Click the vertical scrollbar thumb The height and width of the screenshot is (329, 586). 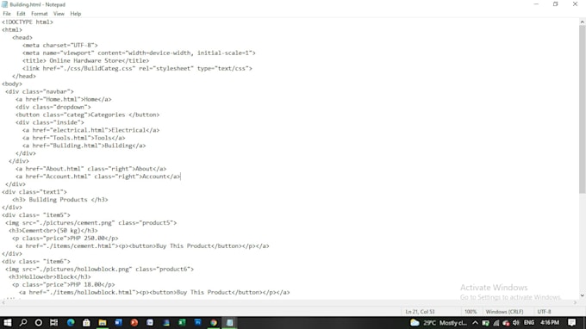pyautogui.click(x=583, y=109)
